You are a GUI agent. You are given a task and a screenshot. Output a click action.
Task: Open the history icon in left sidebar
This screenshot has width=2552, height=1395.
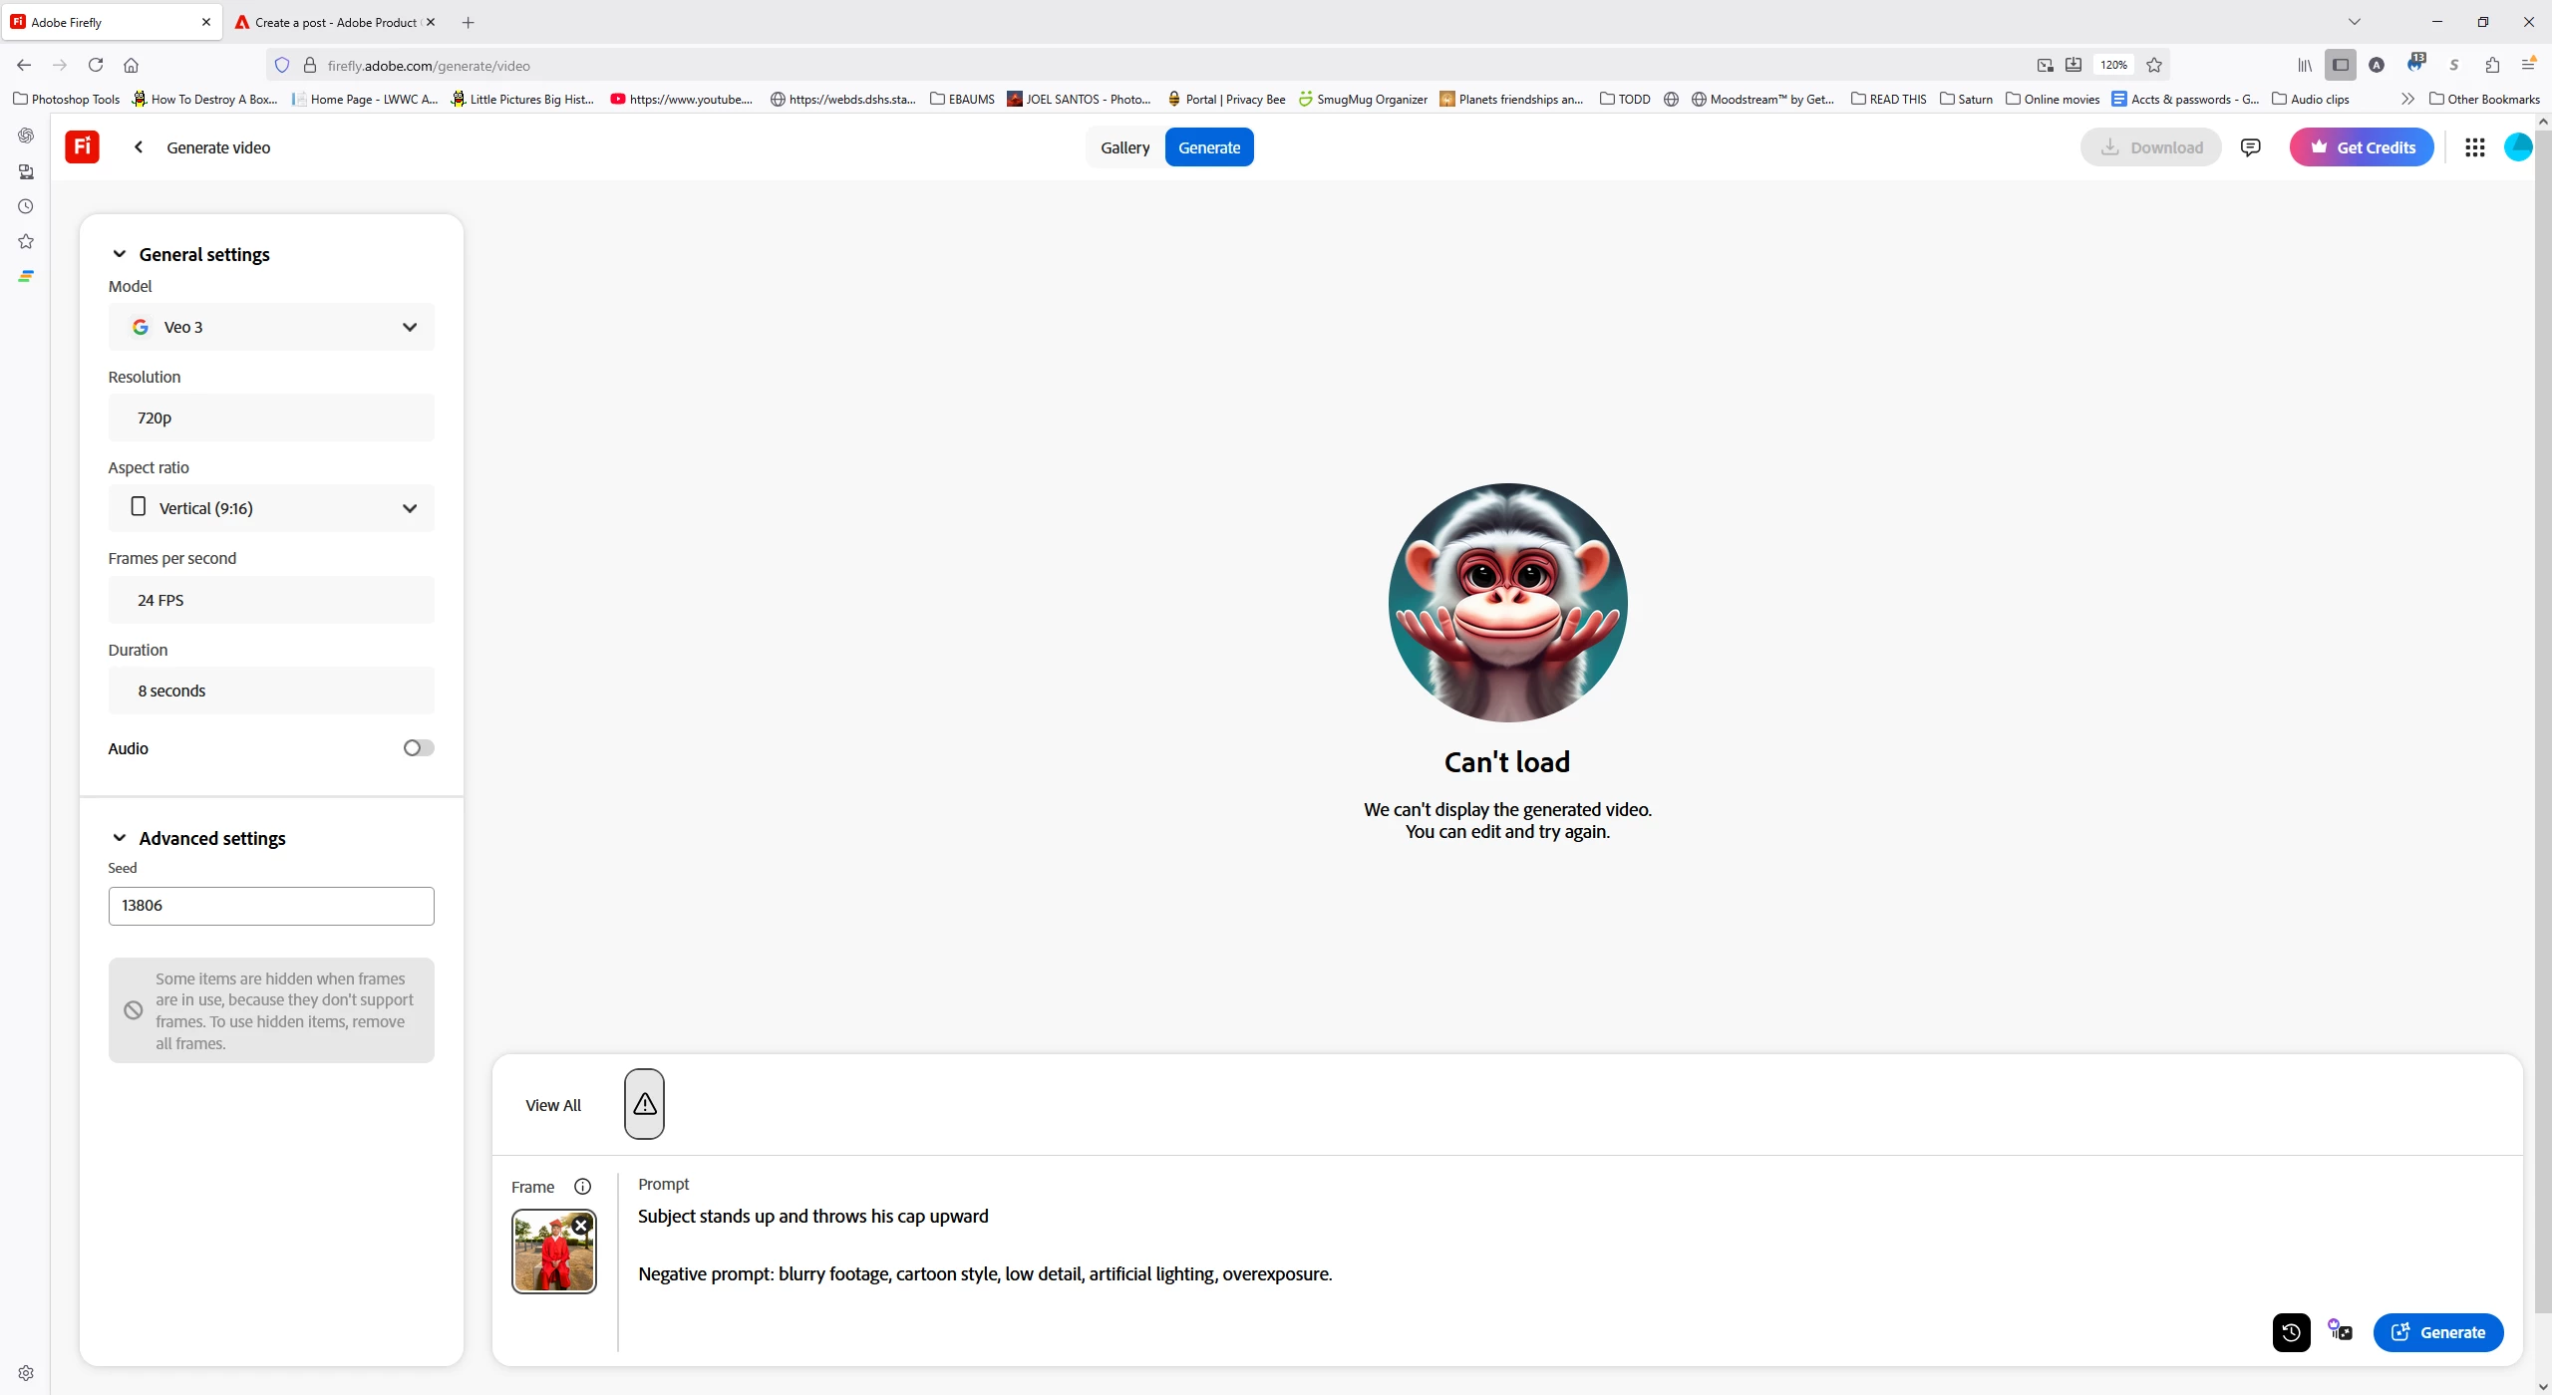[26, 206]
